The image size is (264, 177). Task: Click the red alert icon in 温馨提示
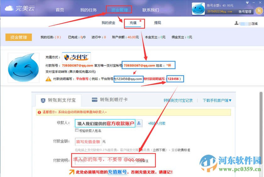(39, 112)
